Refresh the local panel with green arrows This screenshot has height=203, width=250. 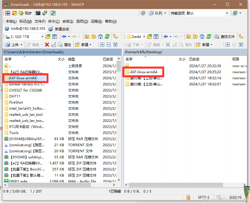tap(107, 37)
